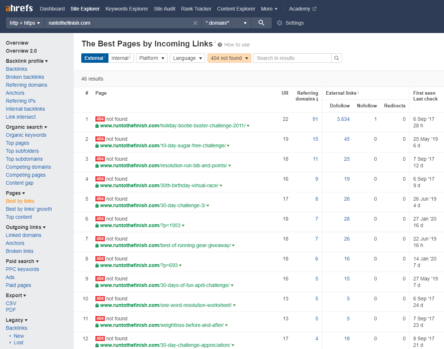Click the padlock icon on the holiday-bootie-buster URL

(97, 126)
